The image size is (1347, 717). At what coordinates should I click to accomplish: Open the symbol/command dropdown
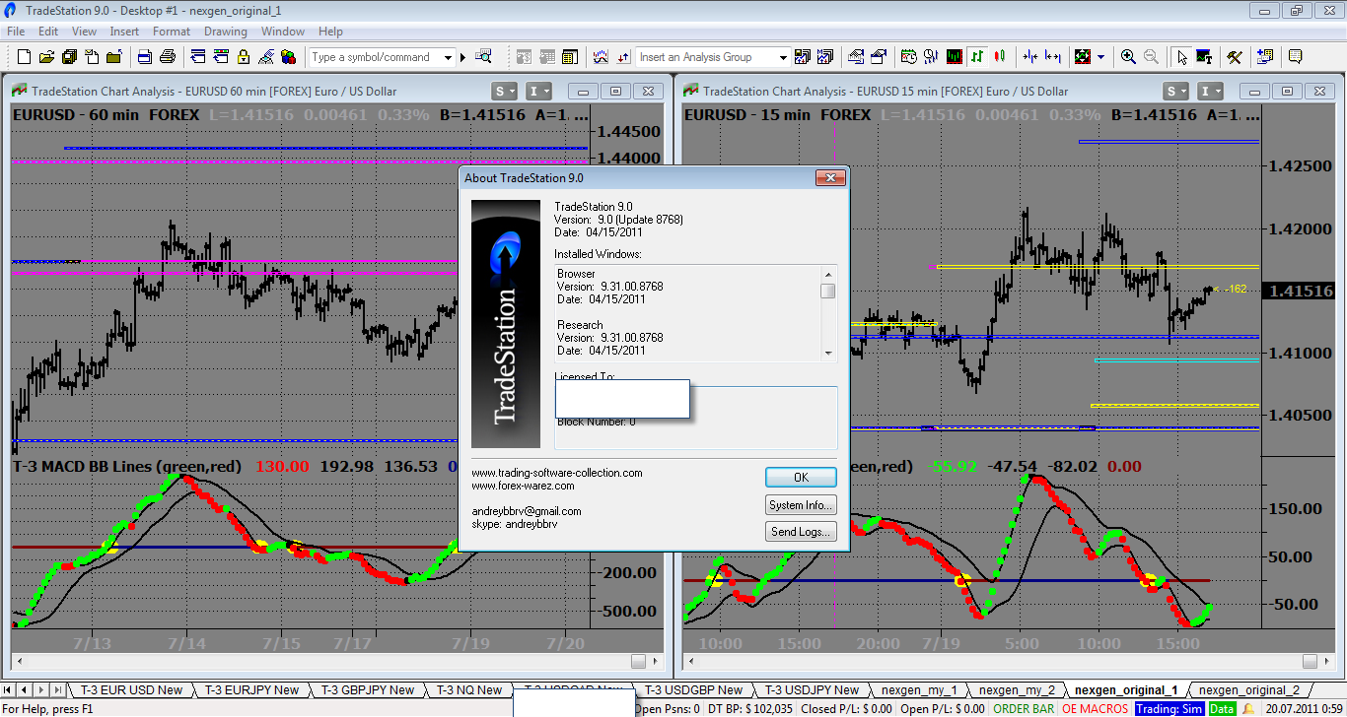point(448,57)
